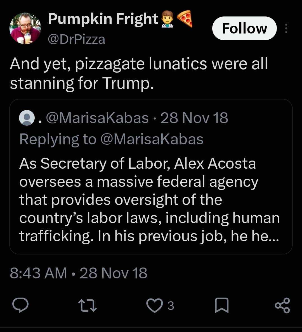The height and width of the screenshot is (332, 302).
Task: Click the like count number 3
Action: (171, 306)
